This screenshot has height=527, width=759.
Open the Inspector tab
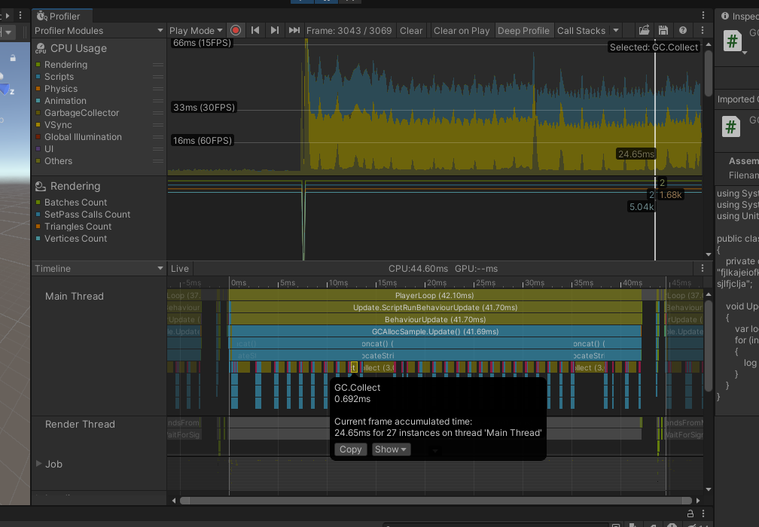742,14
